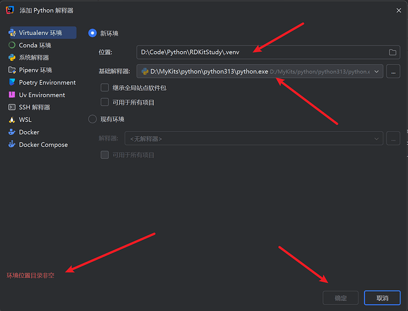Click the 确定 button
Viewport: 408px width, 311px height.
pyautogui.click(x=340, y=298)
